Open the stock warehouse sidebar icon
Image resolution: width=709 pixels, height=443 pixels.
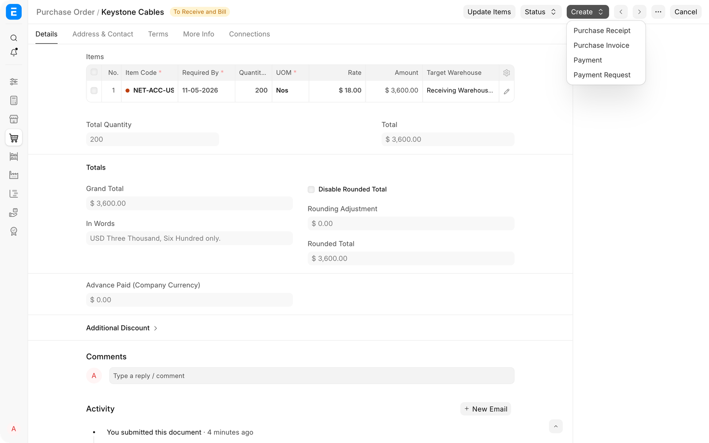click(x=14, y=156)
